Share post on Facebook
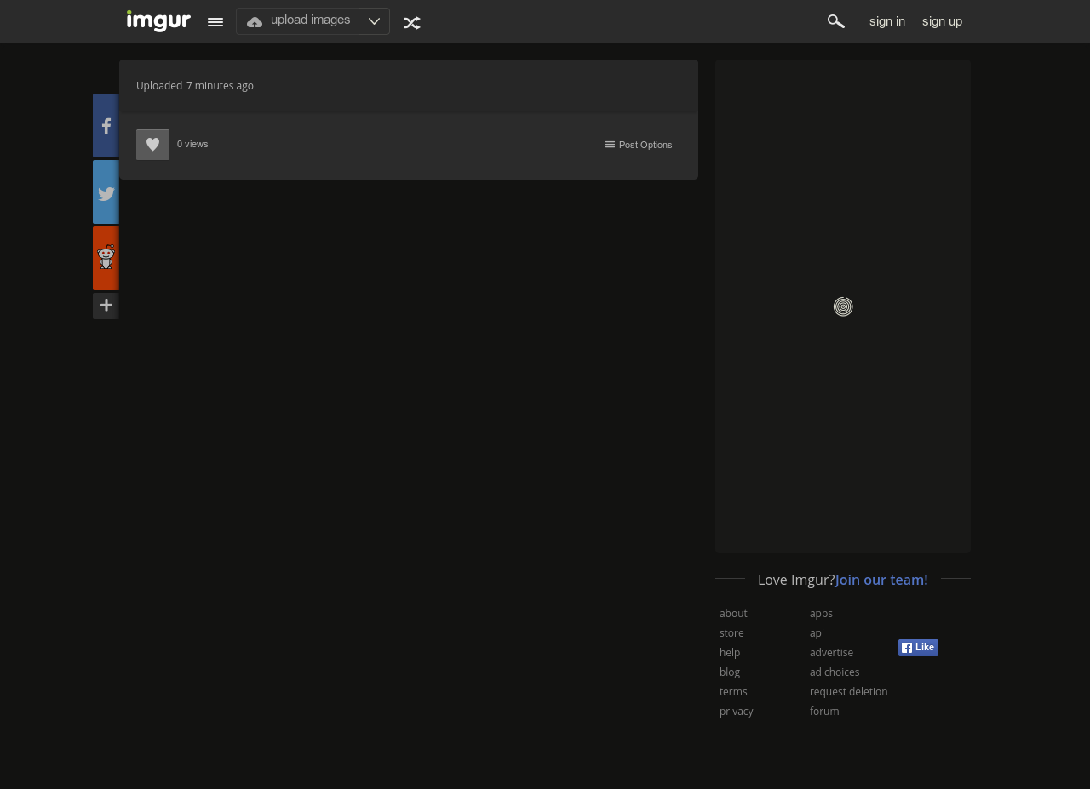Screen dimensions: 1090x789 [106, 126]
